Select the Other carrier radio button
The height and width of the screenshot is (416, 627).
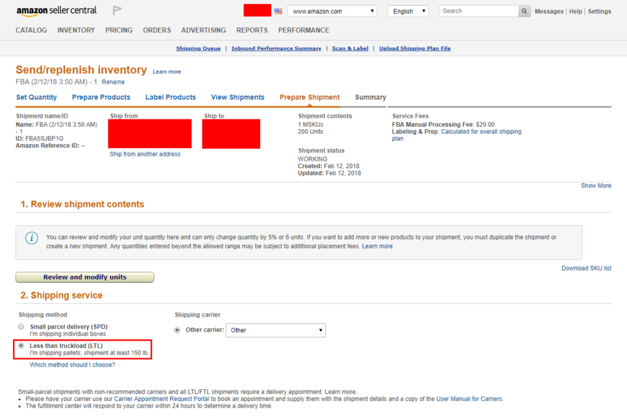(177, 330)
